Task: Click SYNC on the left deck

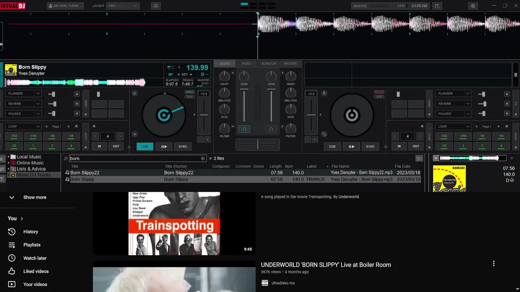Action: (183, 146)
